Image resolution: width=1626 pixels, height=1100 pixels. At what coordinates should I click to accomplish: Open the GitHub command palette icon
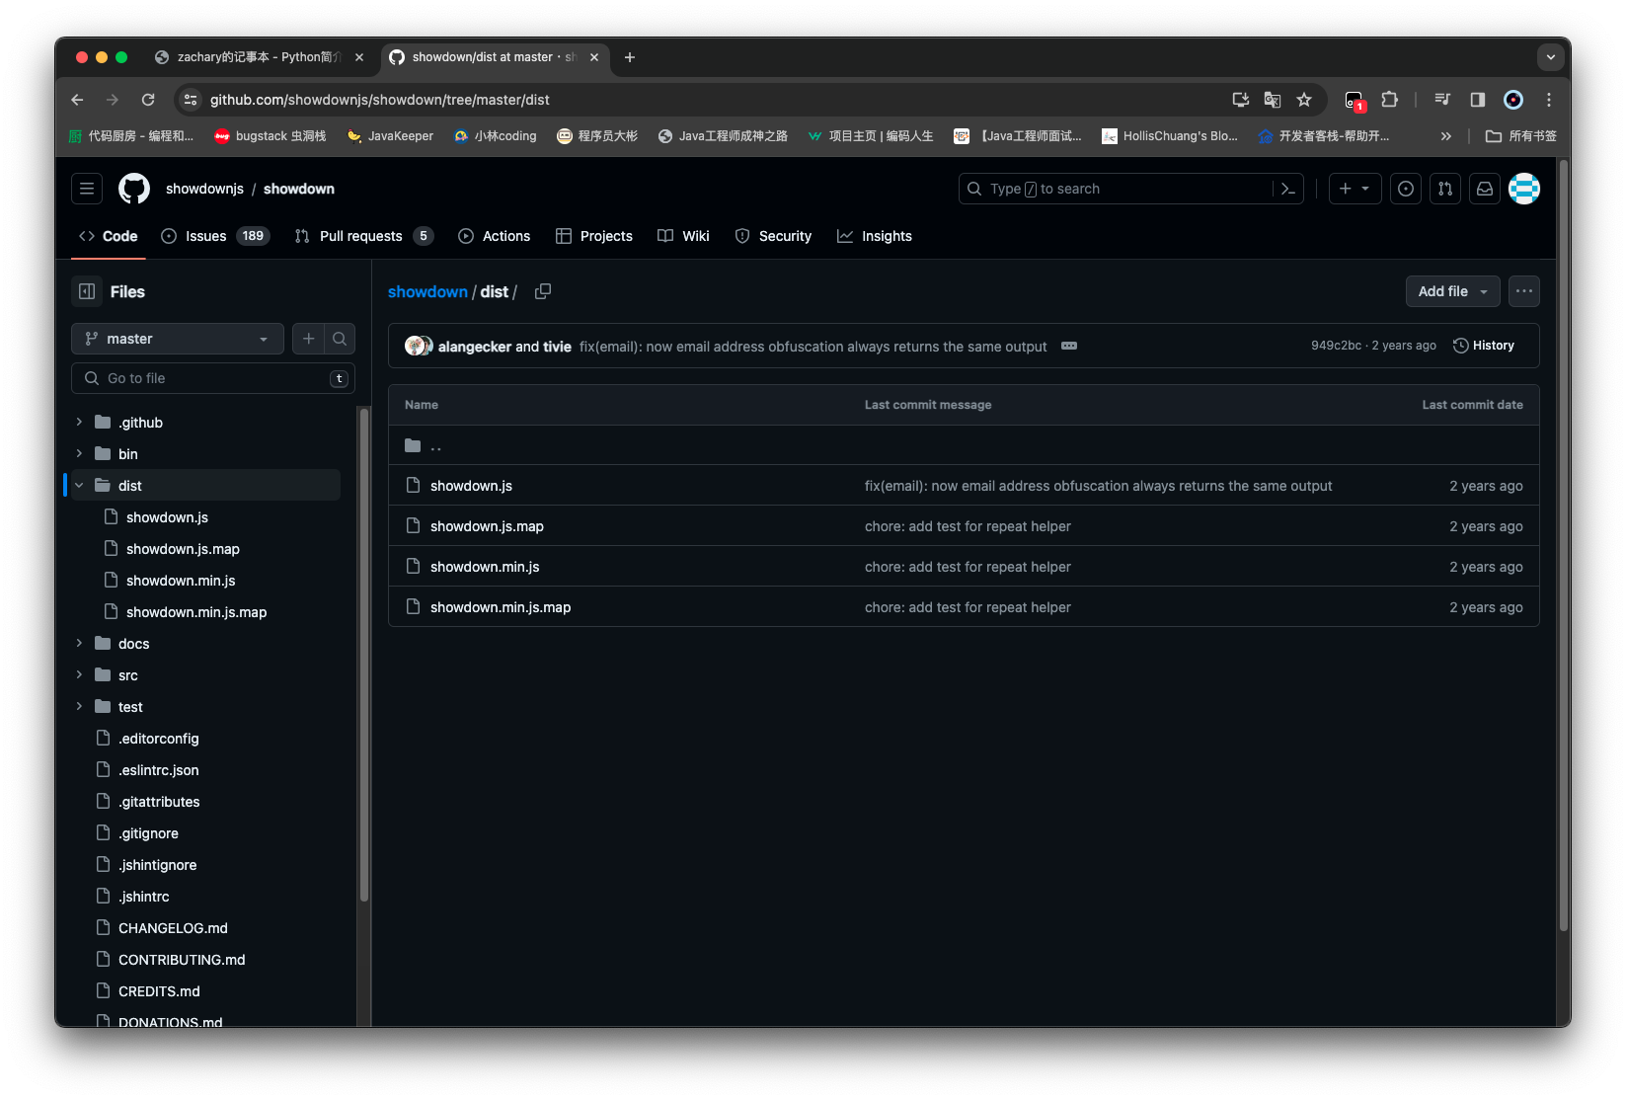pyautogui.click(x=1287, y=189)
